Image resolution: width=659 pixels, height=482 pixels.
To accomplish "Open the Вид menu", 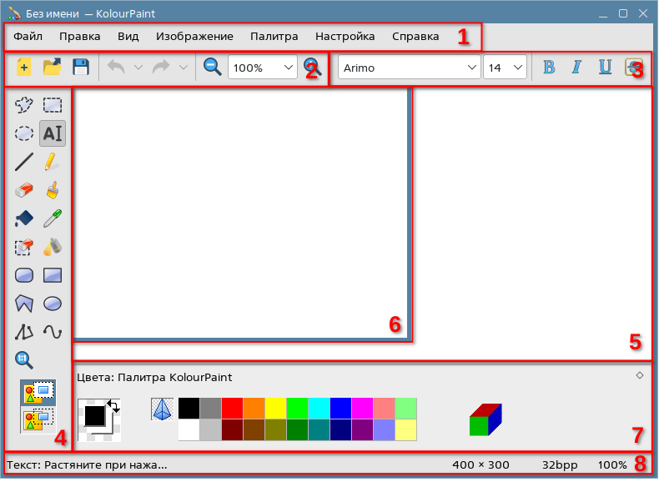I will (128, 37).
